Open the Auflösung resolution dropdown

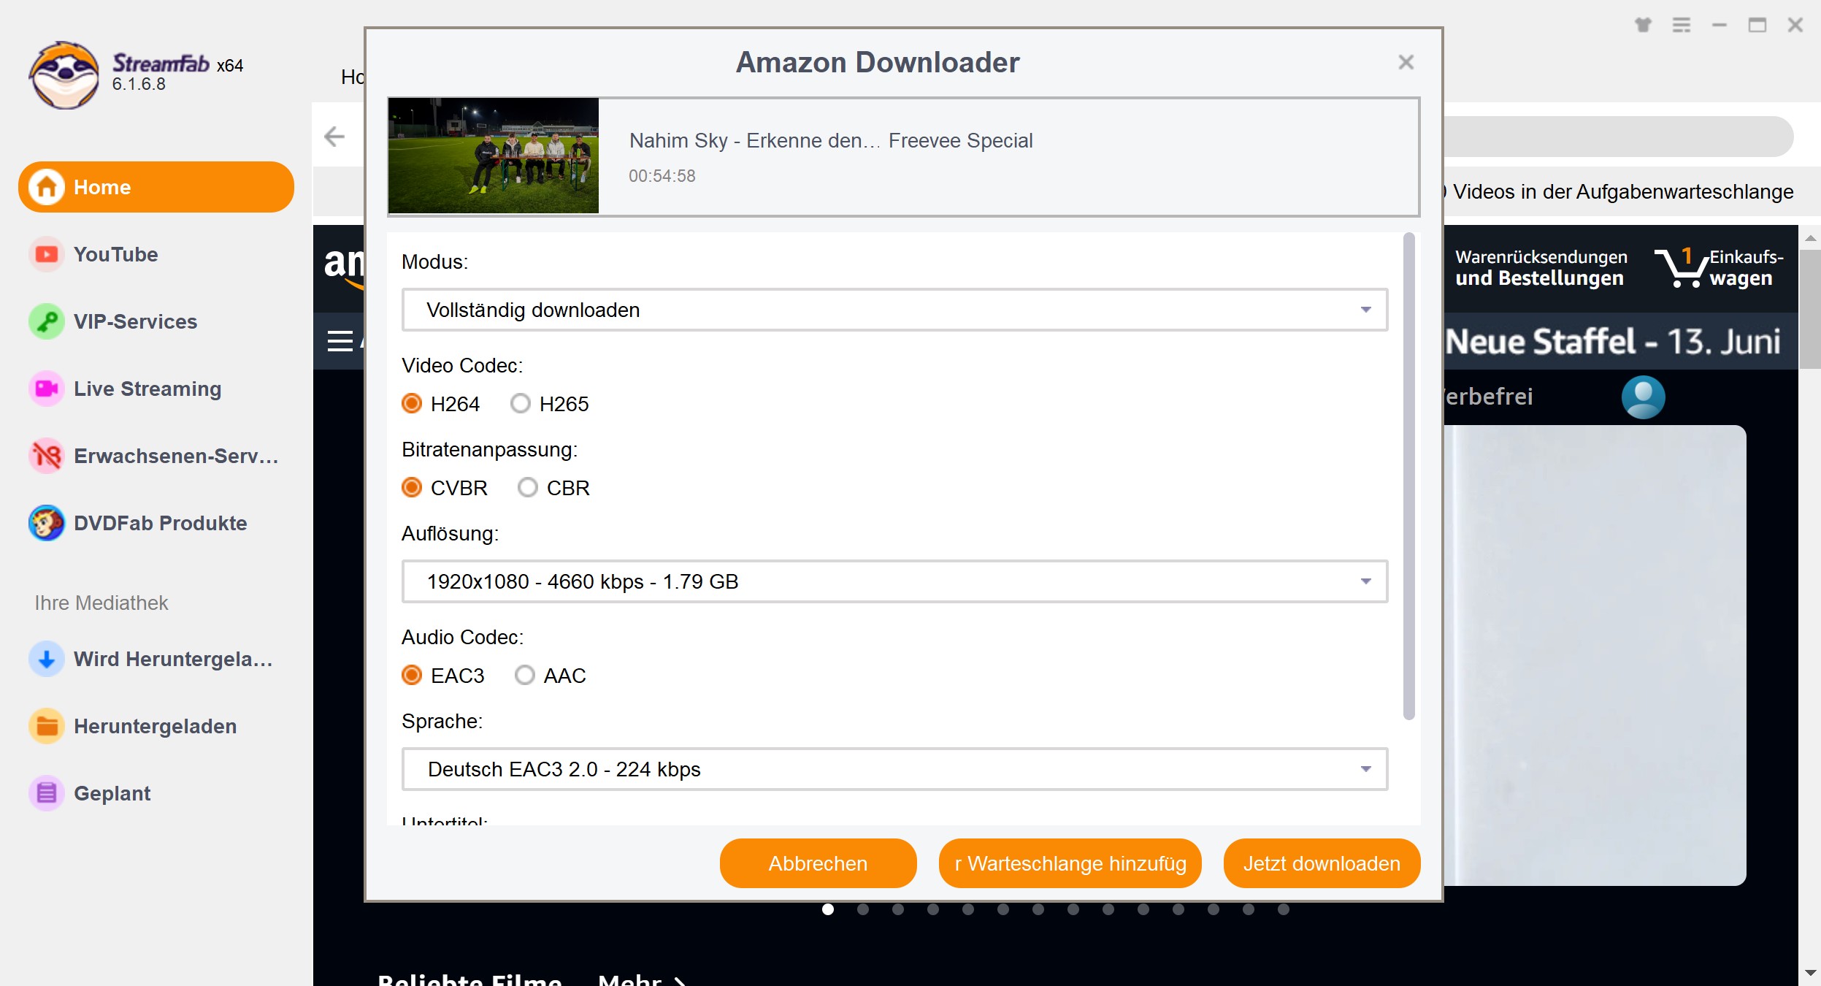coord(894,581)
